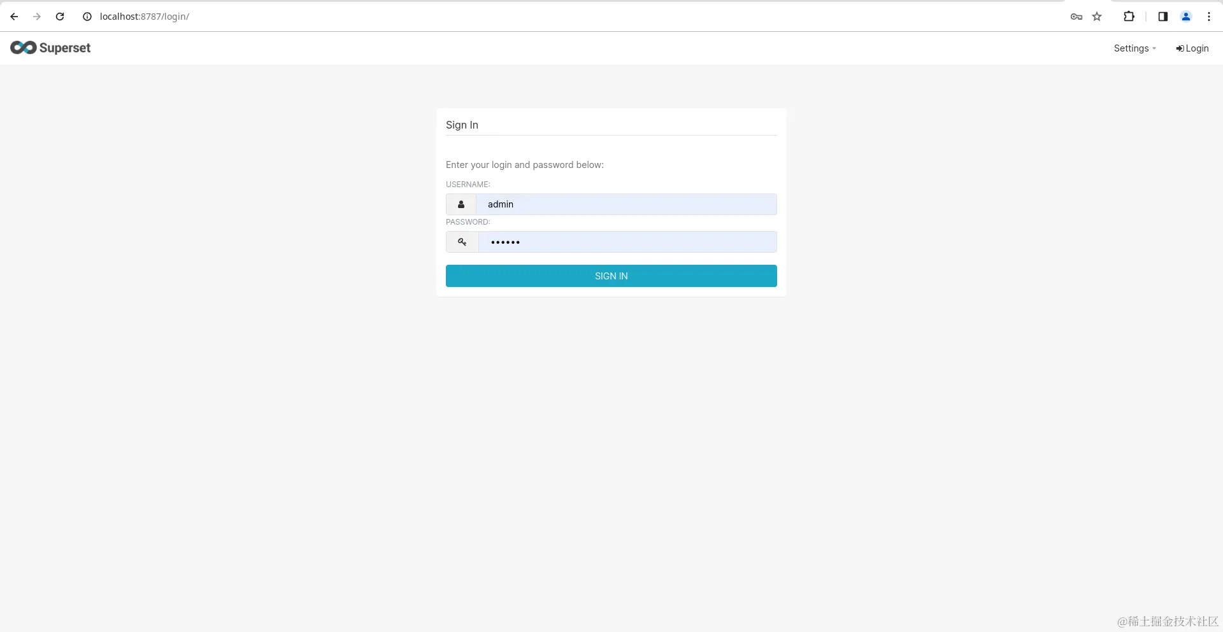Viewport: 1223px width, 632px height.
Task: Bookmark this page with star icon
Action: click(x=1097, y=17)
